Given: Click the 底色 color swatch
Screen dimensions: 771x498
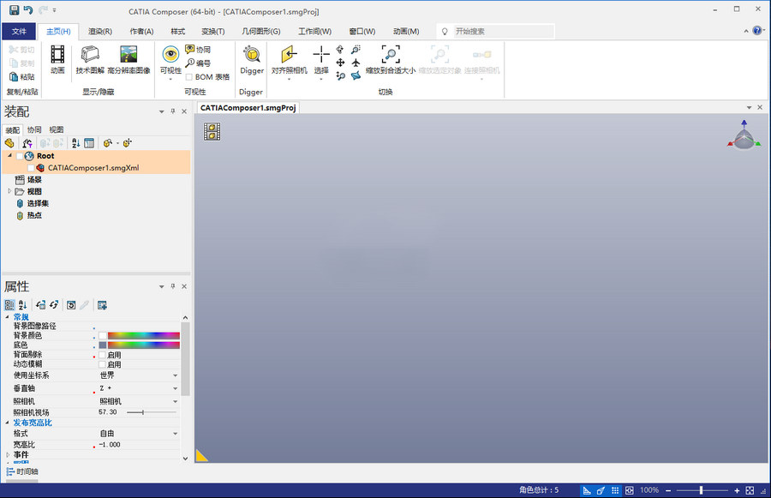Looking at the screenshot, I should 102,345.
